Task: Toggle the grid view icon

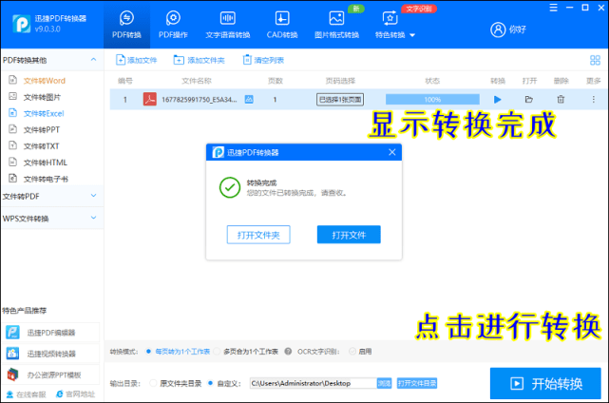Action: 595,60
